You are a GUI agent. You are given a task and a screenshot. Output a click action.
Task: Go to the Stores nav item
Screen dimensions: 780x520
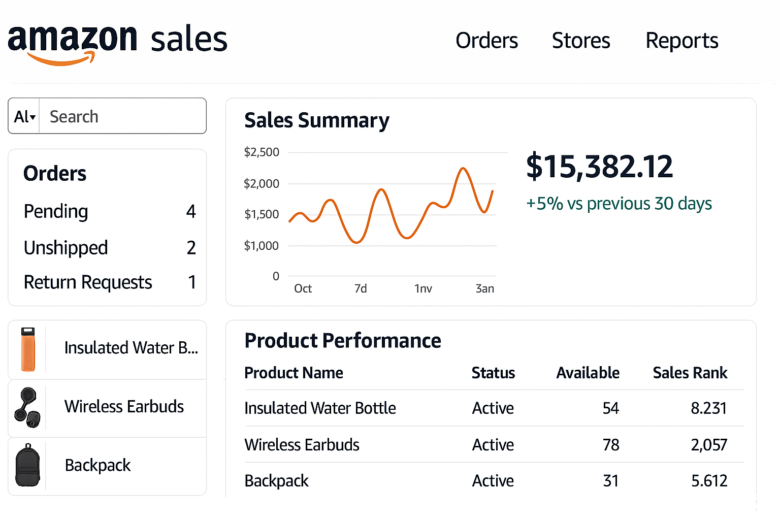coord(581,41)
